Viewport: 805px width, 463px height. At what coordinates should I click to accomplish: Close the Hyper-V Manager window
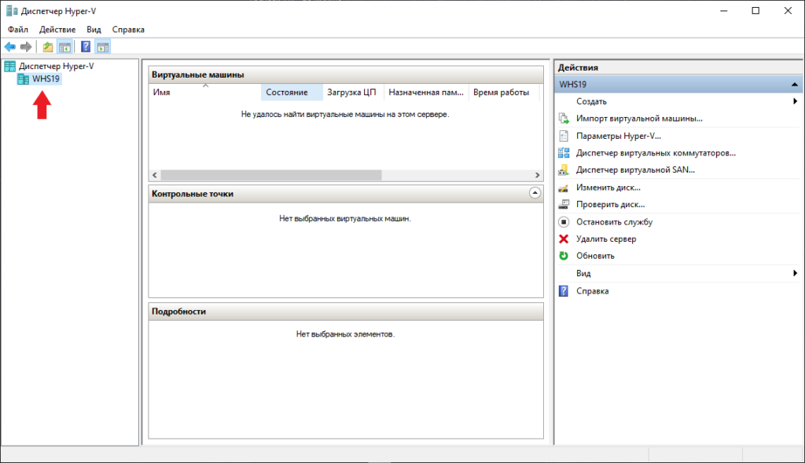click(788, 11)
